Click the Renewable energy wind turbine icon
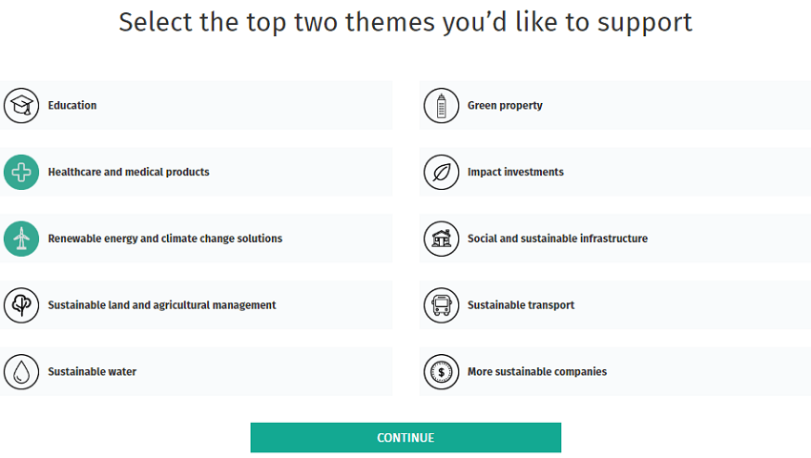The width and height of the screenshot is (811, 458). pyautogui.click(x=21, y=239)
